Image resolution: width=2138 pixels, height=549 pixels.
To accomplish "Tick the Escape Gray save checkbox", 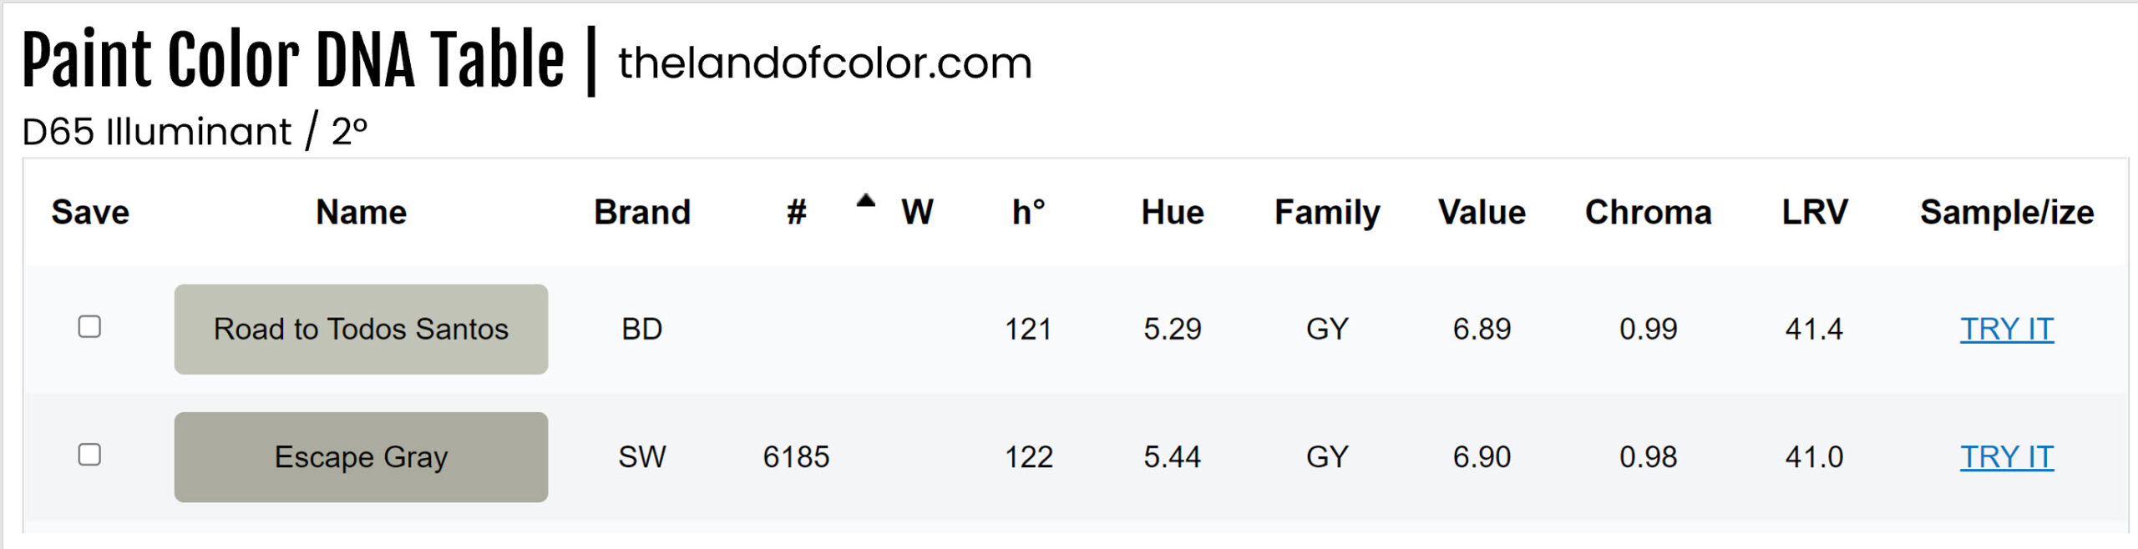I will 89,455.
